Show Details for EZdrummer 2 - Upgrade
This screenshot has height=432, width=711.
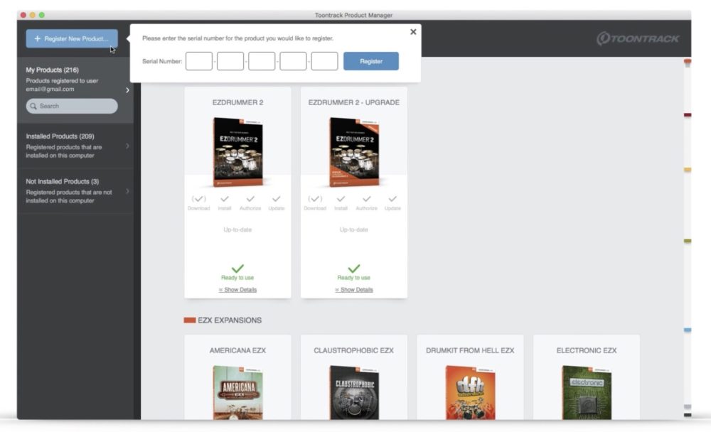click(x=354, y=290)
